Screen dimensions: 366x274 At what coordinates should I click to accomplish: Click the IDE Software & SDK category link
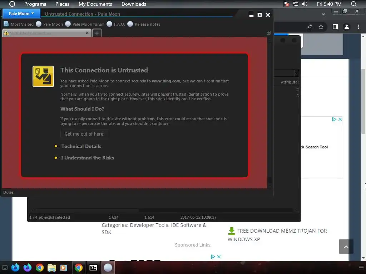tap(154, 229)
